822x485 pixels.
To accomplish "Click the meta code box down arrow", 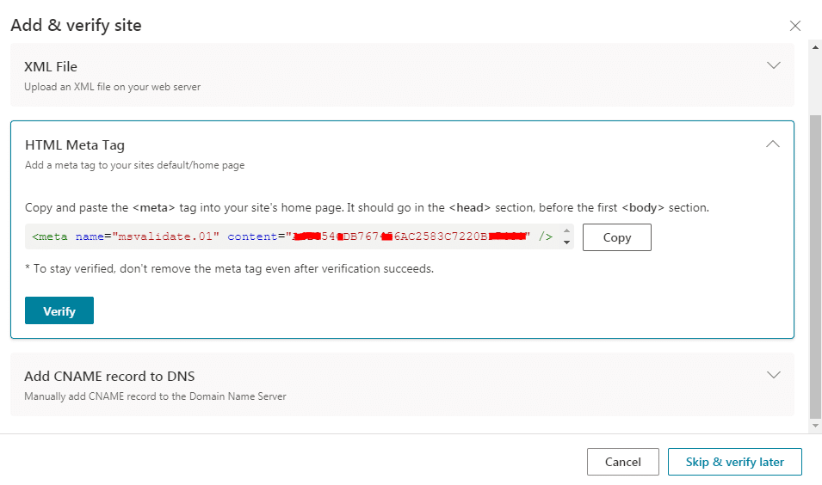I will (566, 242).
